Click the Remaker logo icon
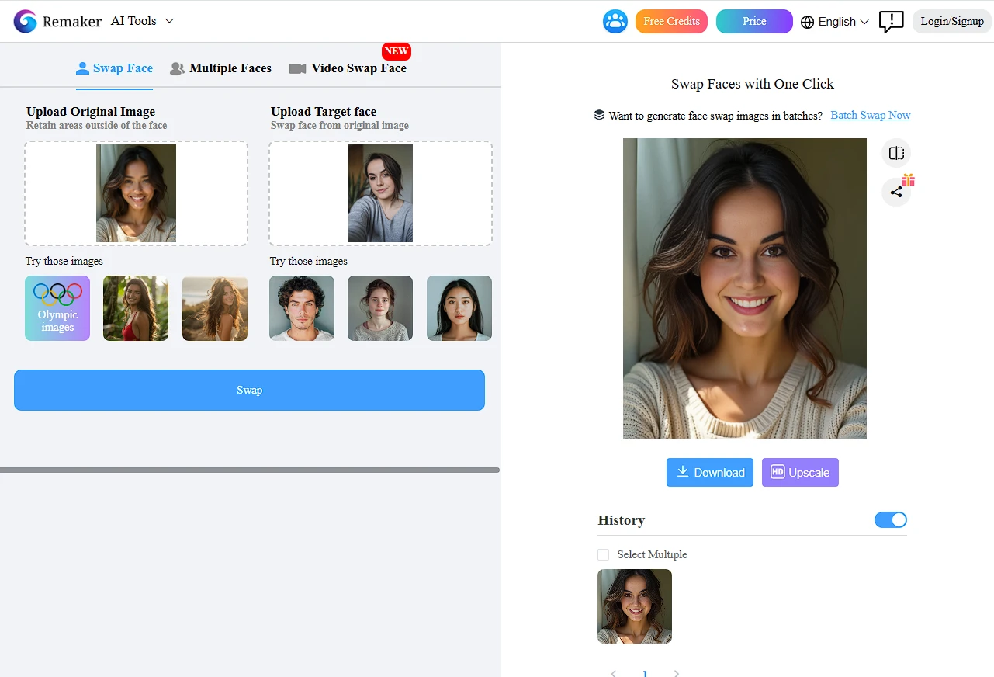The image size is (994, 677). (25, 21)
